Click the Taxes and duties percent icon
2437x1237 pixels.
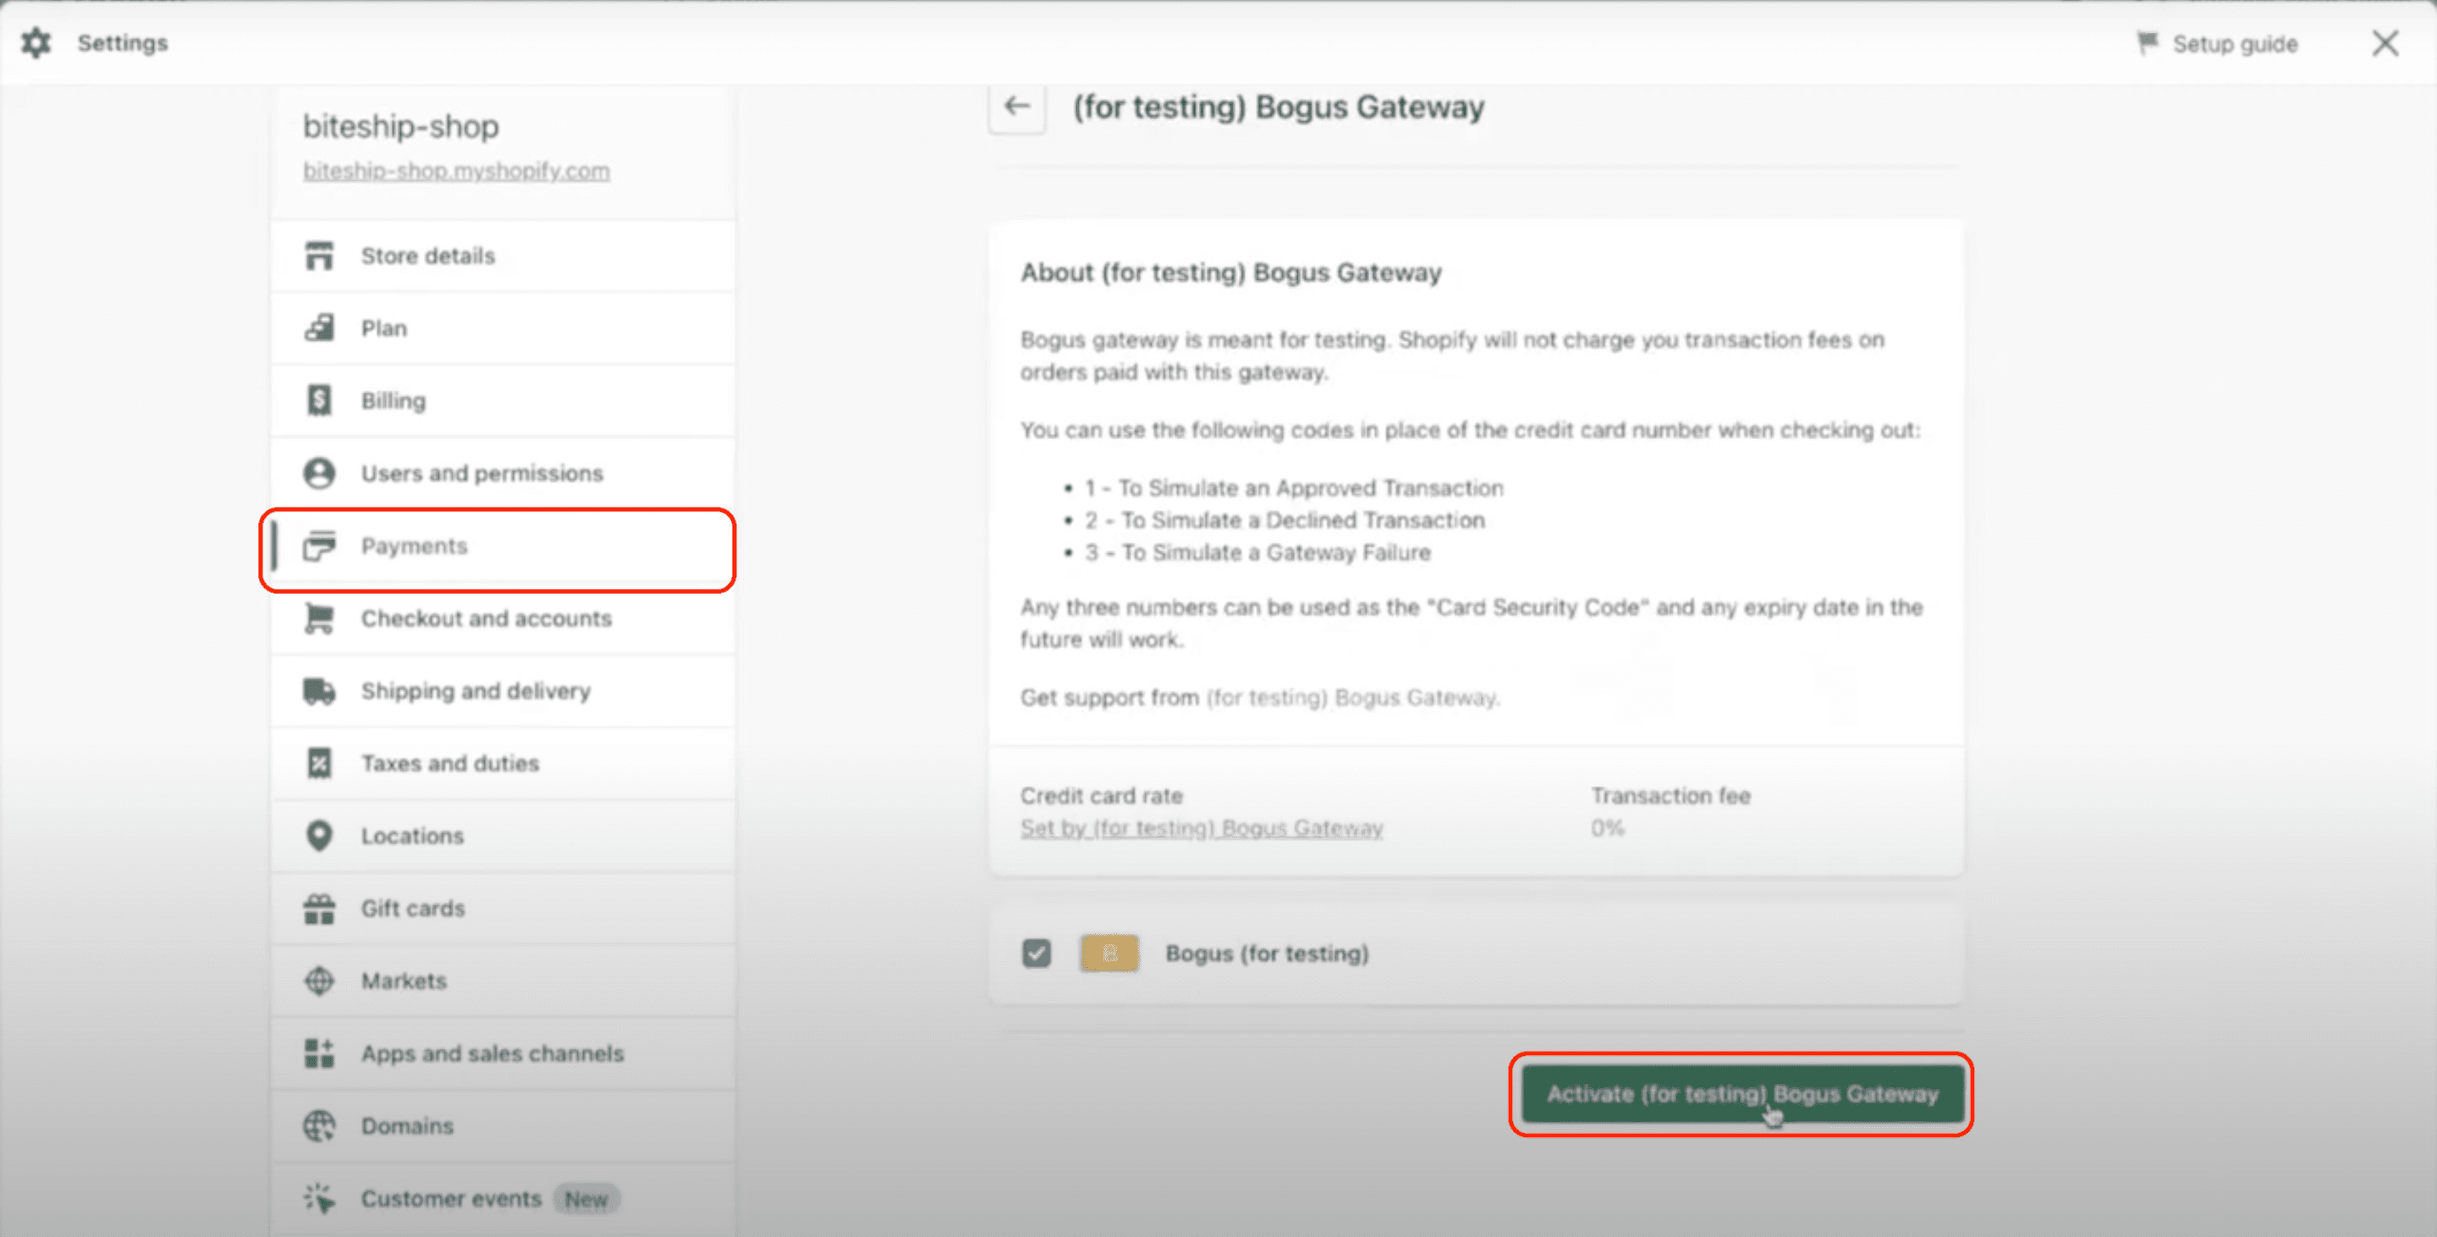tap(319, 763)
